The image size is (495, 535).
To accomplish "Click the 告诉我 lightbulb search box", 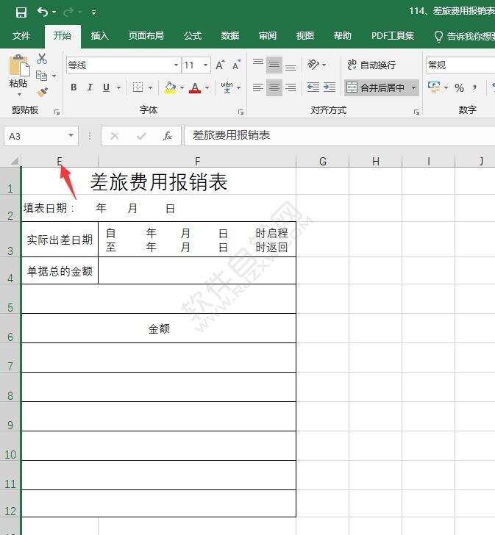I will [464, 36].
